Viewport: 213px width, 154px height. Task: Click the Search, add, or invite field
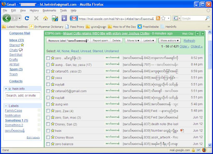click(22, 96)
